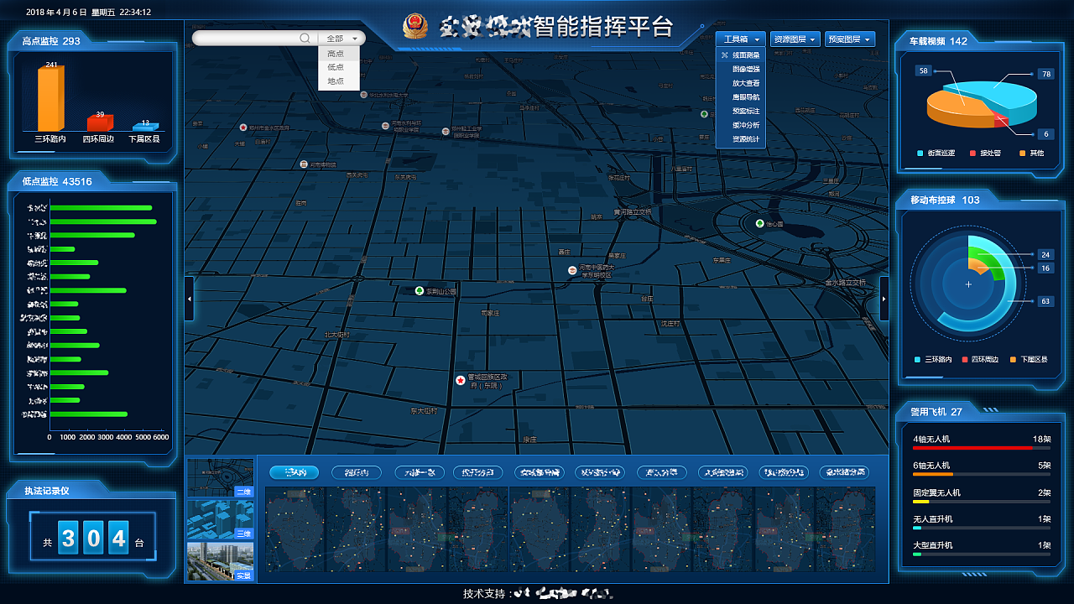Click the 东大街 street label on the map
This screenshot has width=1074, height=604.
[424, 411]
